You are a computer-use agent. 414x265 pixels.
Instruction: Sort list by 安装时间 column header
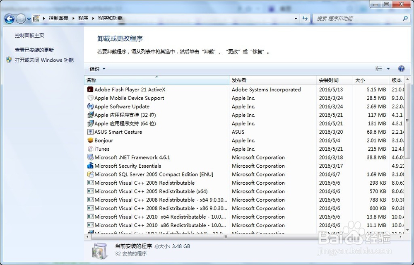335,80
